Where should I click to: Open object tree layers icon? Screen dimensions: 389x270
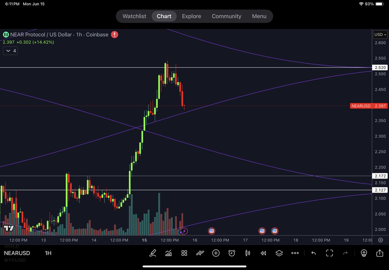(279, 253)
